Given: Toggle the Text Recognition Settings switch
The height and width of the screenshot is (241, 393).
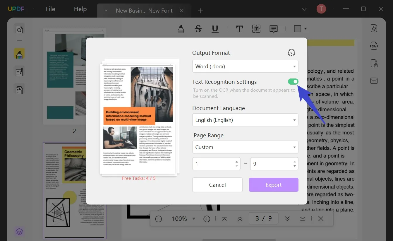Looking at the screenshot, I should coord(293,82).
